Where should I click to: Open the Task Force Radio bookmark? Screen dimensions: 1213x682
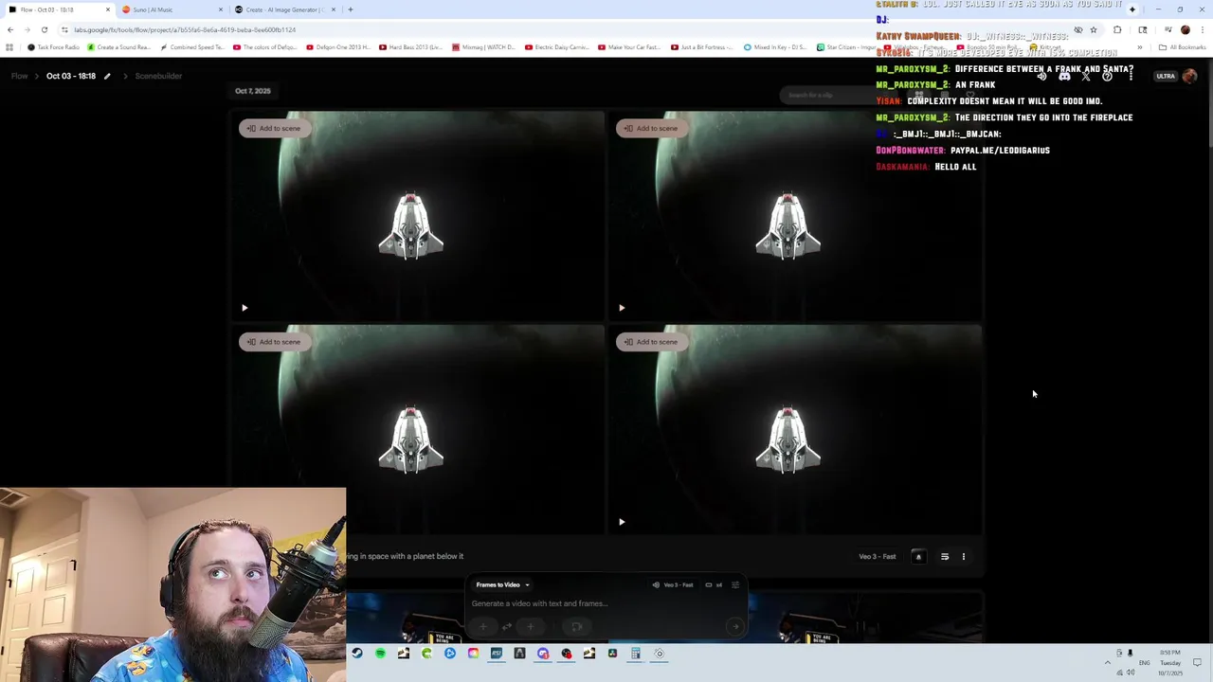coord(53,47)
